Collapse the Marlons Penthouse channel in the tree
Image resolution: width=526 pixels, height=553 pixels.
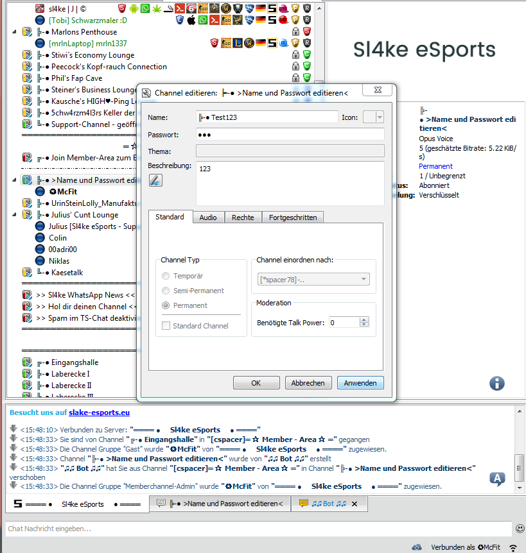point(14,31)
